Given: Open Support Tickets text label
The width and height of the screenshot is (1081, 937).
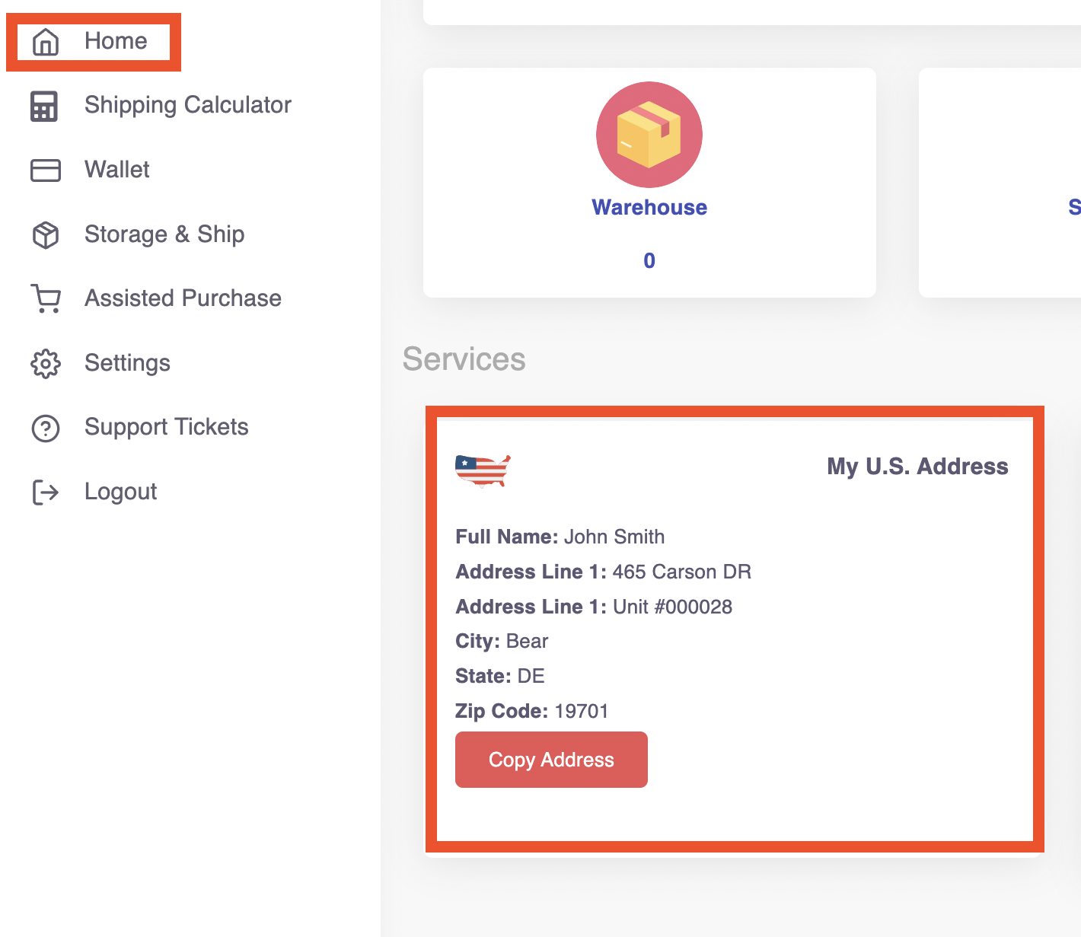Looking at the screenshot, I should coord(166,427).
